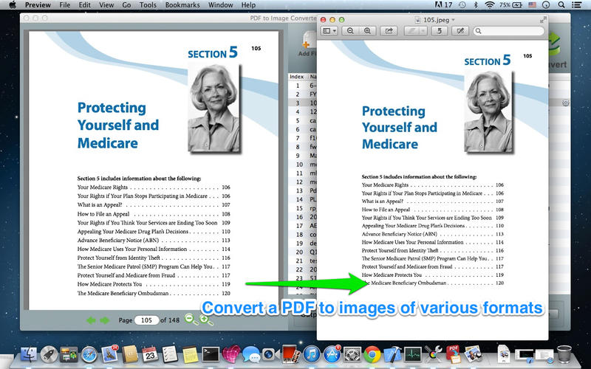The height and width of the screenshot is (369, 591).
Task: Click the Rotate button in Preview toolbar
Action: point(439,31)
